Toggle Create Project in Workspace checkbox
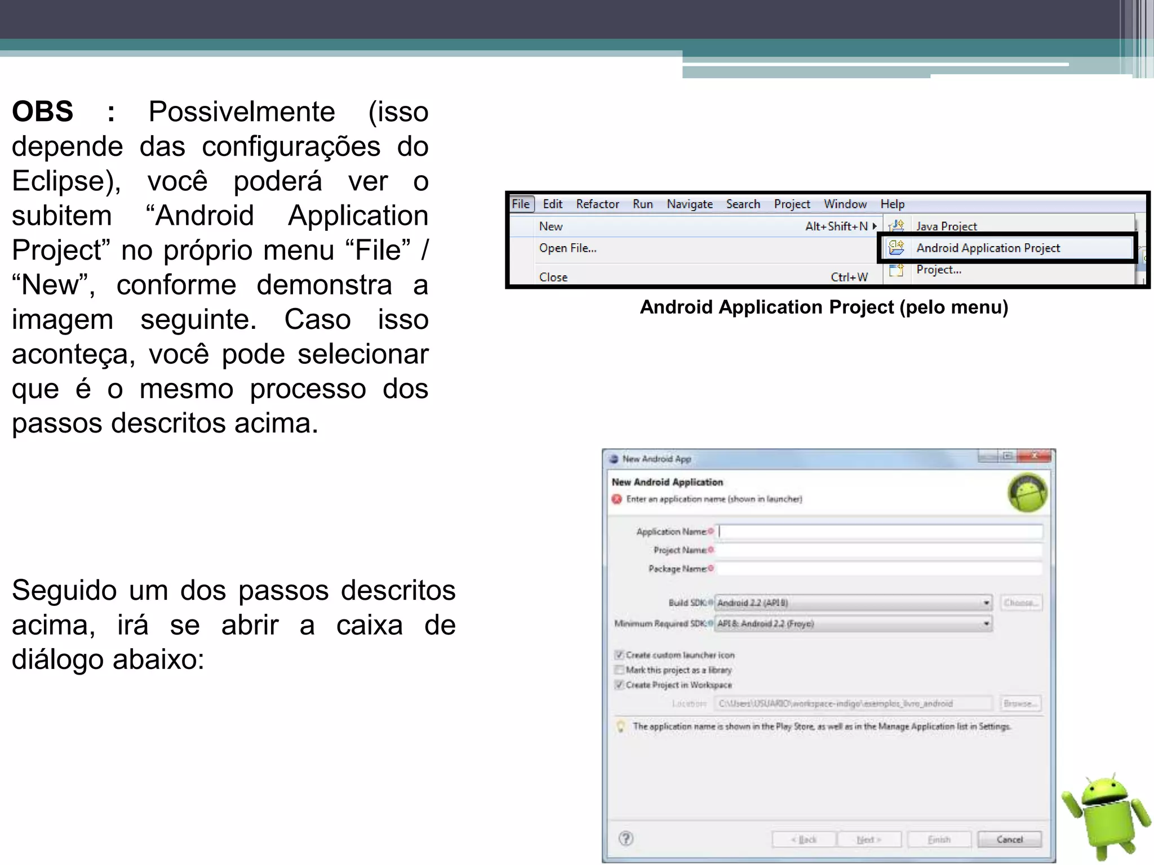Viewport: 1154px width, 865px height. pyautogui.click(x=619, y=685)
